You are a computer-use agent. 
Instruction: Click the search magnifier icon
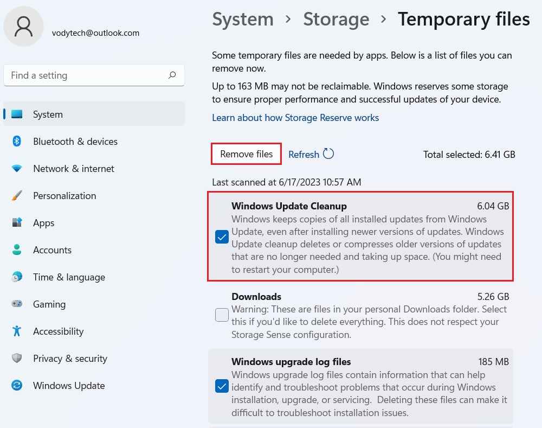(172, 75)
